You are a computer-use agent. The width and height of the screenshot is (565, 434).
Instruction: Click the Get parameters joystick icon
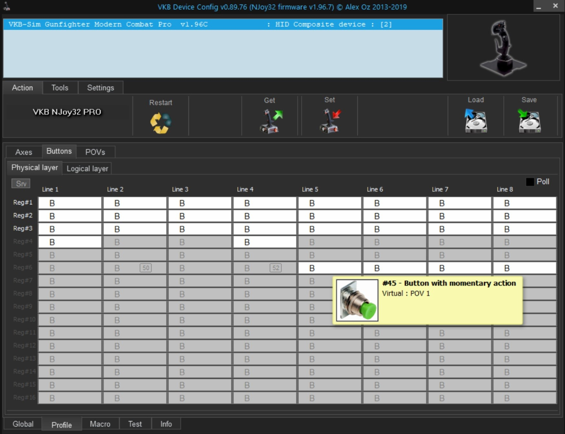(x=270, y=122)
